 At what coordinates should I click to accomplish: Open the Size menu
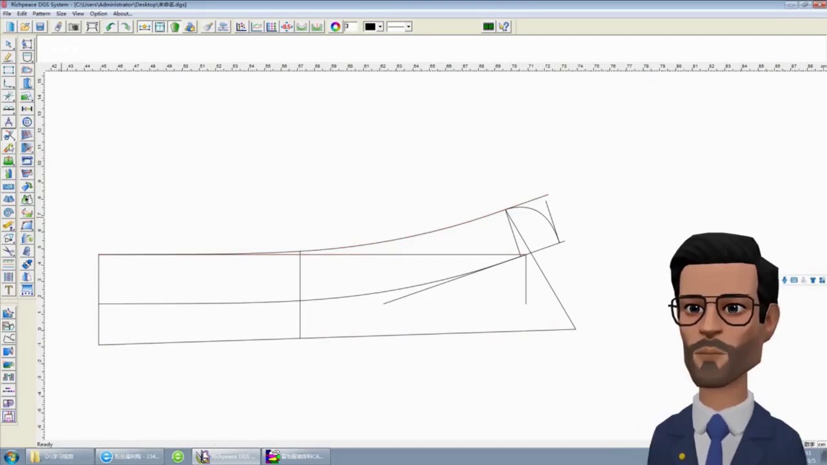pos(61,14)
